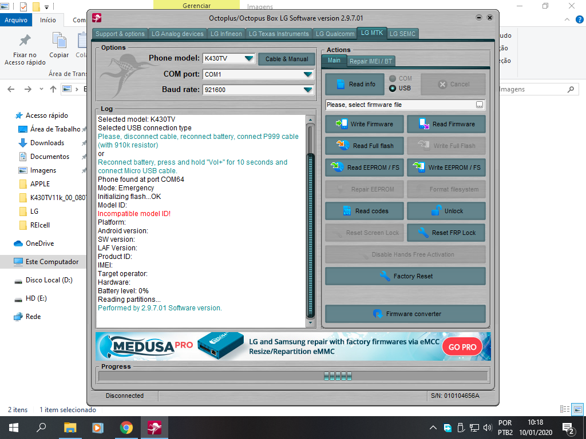Screen dimensions: 586x439
Task: Open APPLE folder in Explorer sidebar
Action: pyautogui.click(x=40, y=183)
